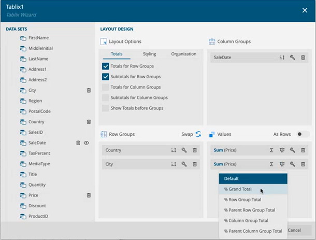The height and width of the screenshot is (240, 316).
Task: Click the Sigma aggregate icon on first Sum(Price)
Action: [271, 150]
